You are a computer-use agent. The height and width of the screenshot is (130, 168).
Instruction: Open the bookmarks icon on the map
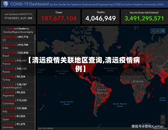pos(153,31)
